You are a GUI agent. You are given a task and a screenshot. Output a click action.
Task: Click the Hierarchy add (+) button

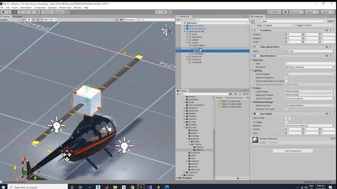(178, 20)
